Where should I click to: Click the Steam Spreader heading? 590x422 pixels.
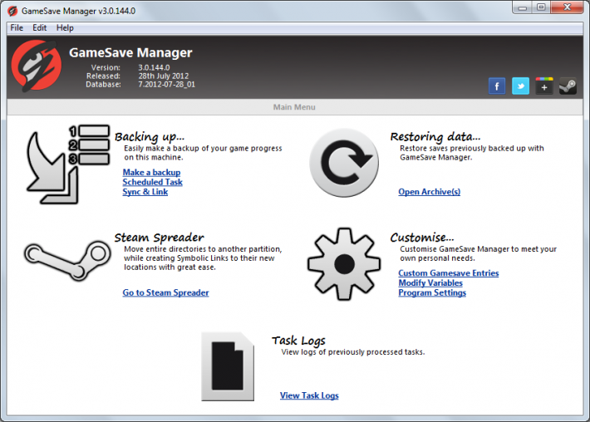[x=160, y=238]
